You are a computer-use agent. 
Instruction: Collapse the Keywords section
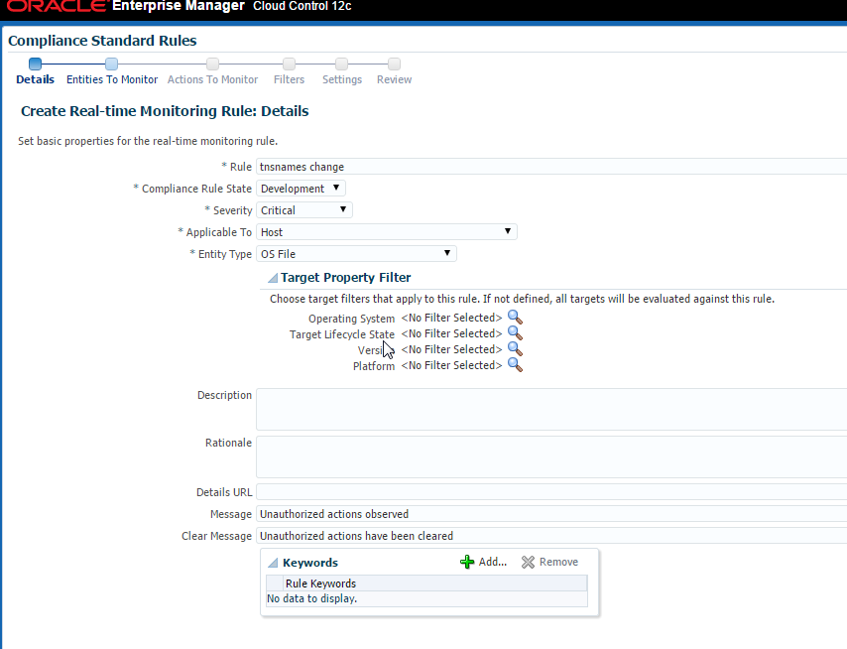coord(273,563)
